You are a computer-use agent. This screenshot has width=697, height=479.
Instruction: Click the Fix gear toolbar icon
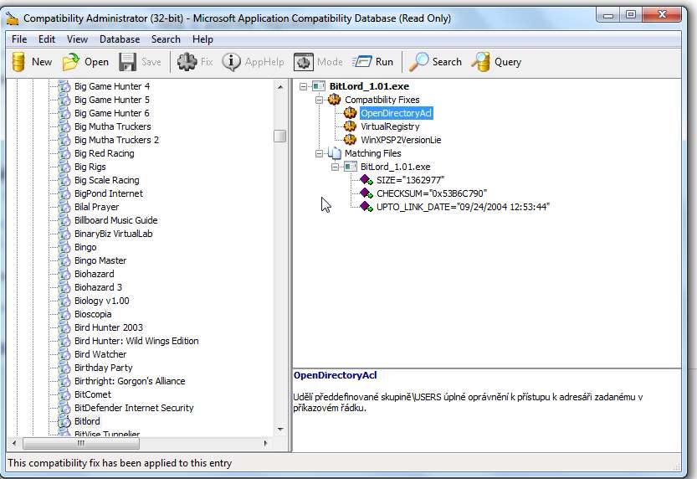click(187, 62)
